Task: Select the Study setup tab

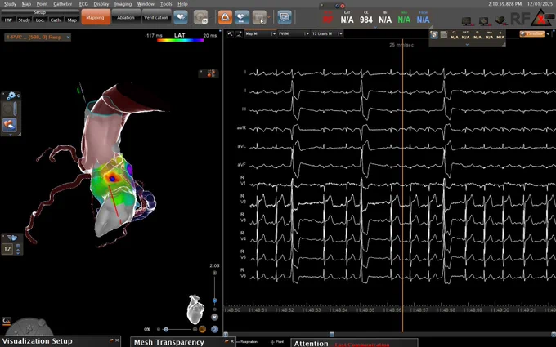Action: click(24, 20)
